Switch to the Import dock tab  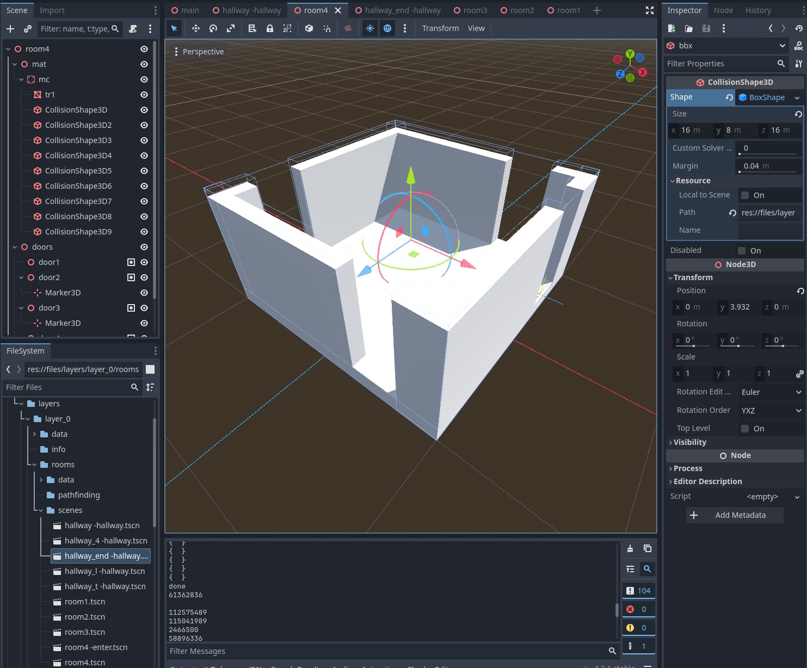tap(52, 10)
